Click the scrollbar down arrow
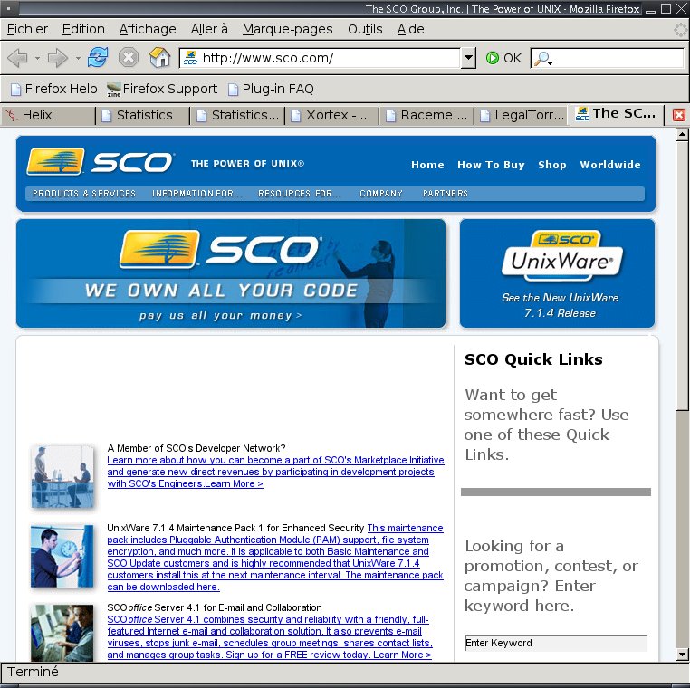This screenshot has width=690, height=688. [x=682, y=655]
